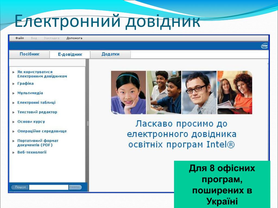
Task: Open Як користуватися Електронним довідником topic
Action: [42, 74]
